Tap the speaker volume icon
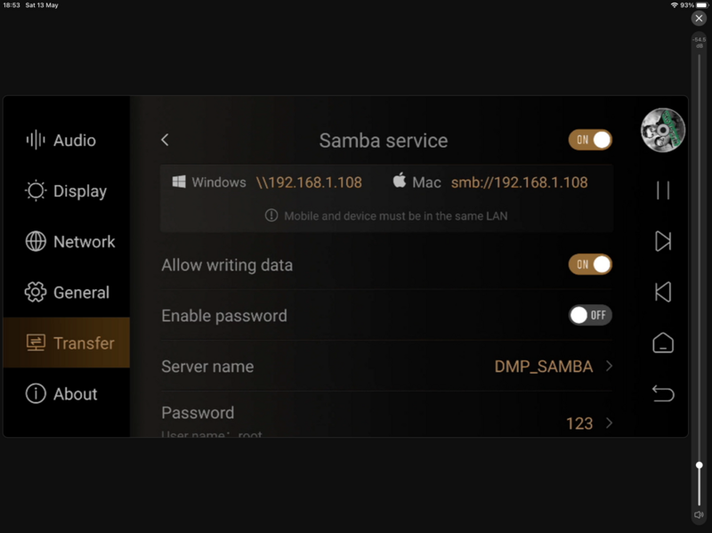The image size is (712, 533). tap(699, 515)
